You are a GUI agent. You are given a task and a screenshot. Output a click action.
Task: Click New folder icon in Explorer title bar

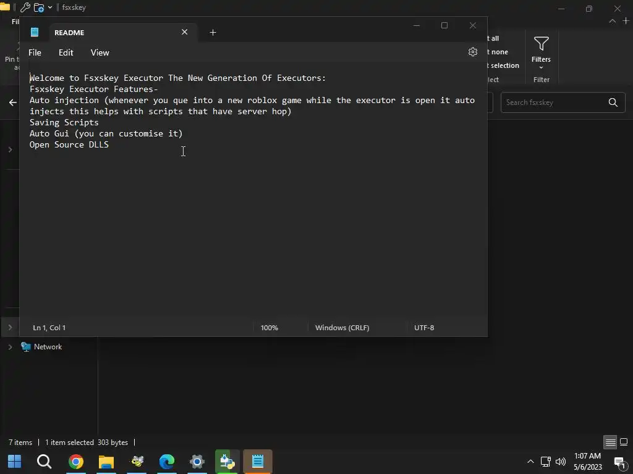pyautogui.click(x=39, y=7)
